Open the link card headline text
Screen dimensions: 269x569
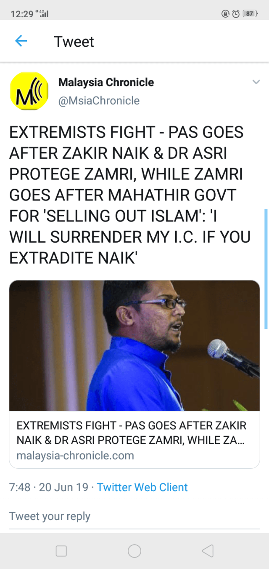(132, 433)
